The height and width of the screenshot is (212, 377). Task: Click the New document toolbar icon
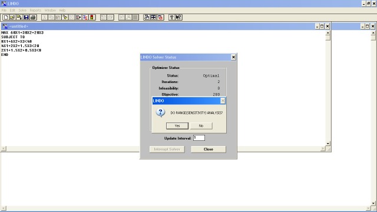point(6,17)
